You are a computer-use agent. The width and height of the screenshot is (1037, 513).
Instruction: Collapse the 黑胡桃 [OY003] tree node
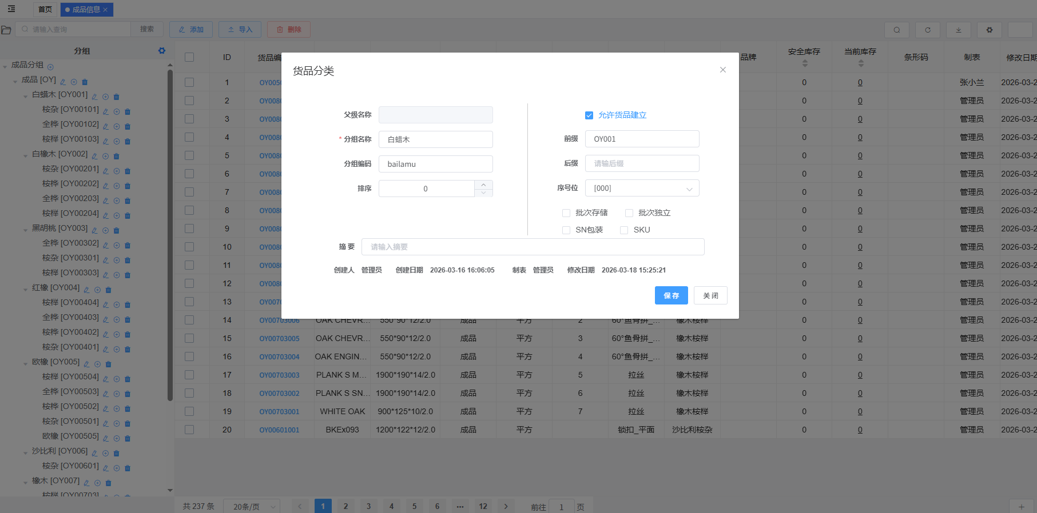pos(25,230)
